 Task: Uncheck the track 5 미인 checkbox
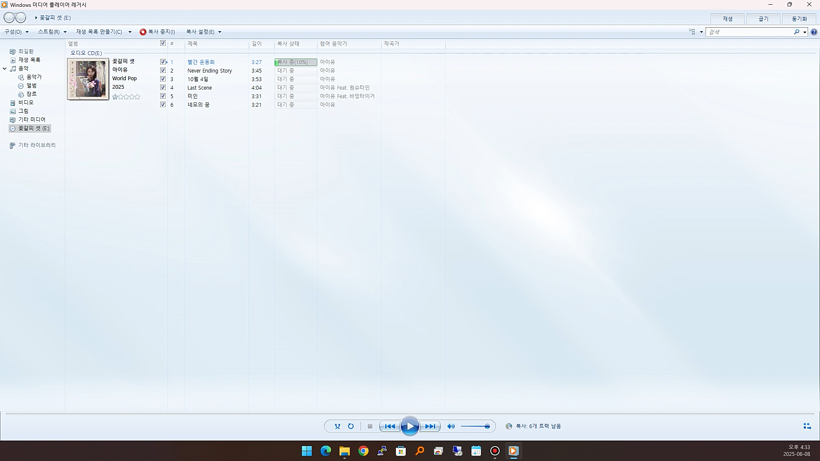point(163,96)
